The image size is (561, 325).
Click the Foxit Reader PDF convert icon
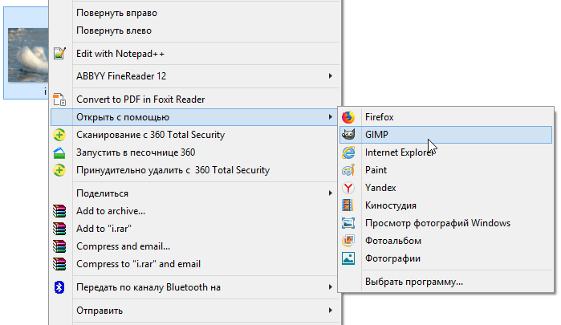click(59, 100)
